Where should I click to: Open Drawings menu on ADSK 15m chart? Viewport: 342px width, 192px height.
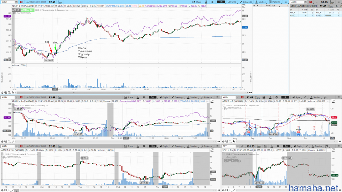tap(177, 146)
